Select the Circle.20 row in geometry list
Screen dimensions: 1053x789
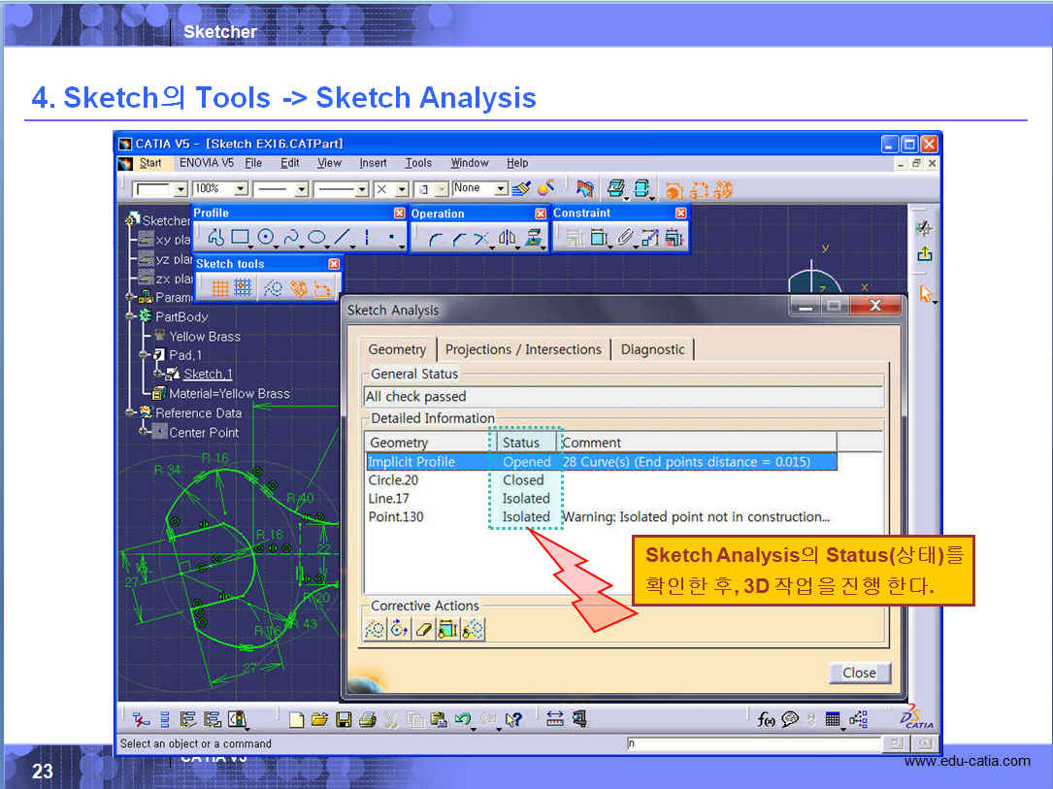tap(393, 480)
